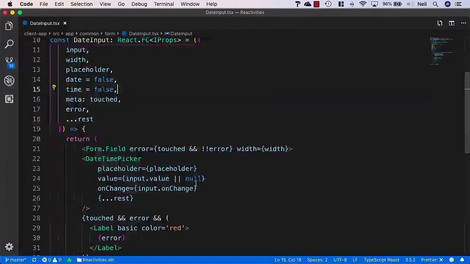Image resolution: width=470 pixels, height=264 pixels.
Task: Open problems panel via errors and warnings count
Action: tap(52, 260)
